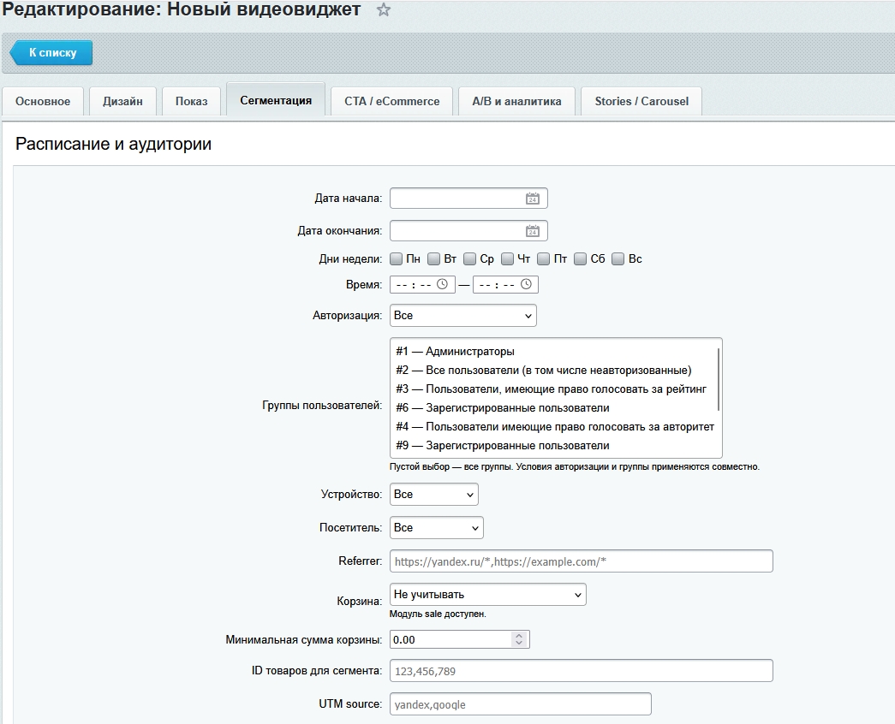Switch to the Дизайн tab
Screen dimensions: 895x724
point(122,102)
